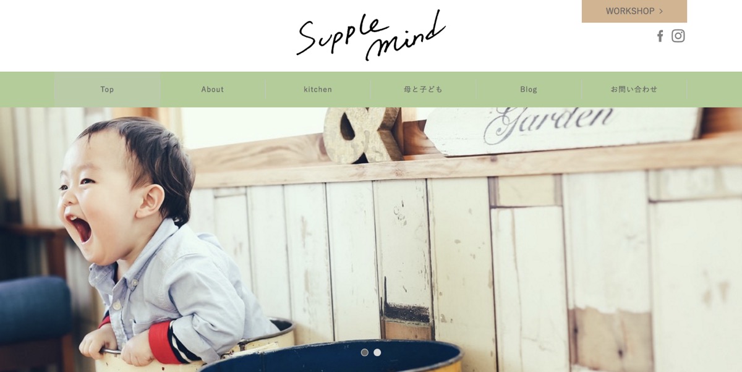Switch to second slide via right dot
Screen dimensions: 742x372
377,352
